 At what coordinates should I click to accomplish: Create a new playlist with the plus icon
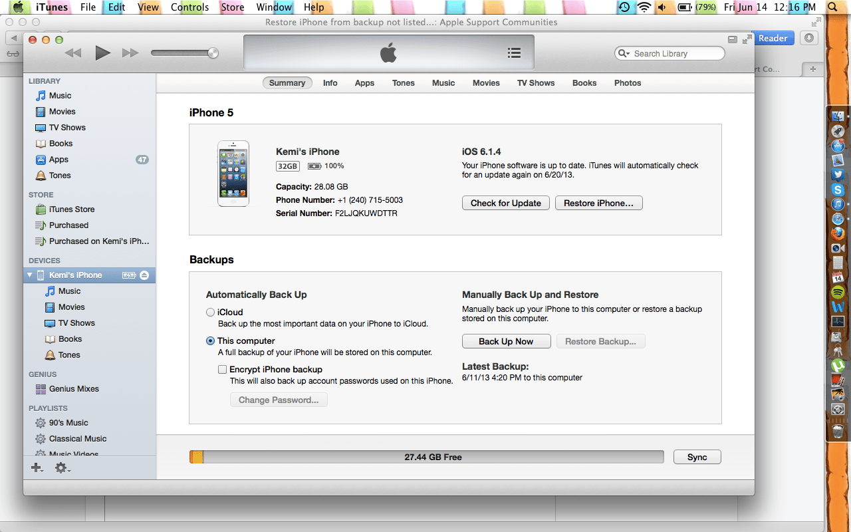(36, 467)
